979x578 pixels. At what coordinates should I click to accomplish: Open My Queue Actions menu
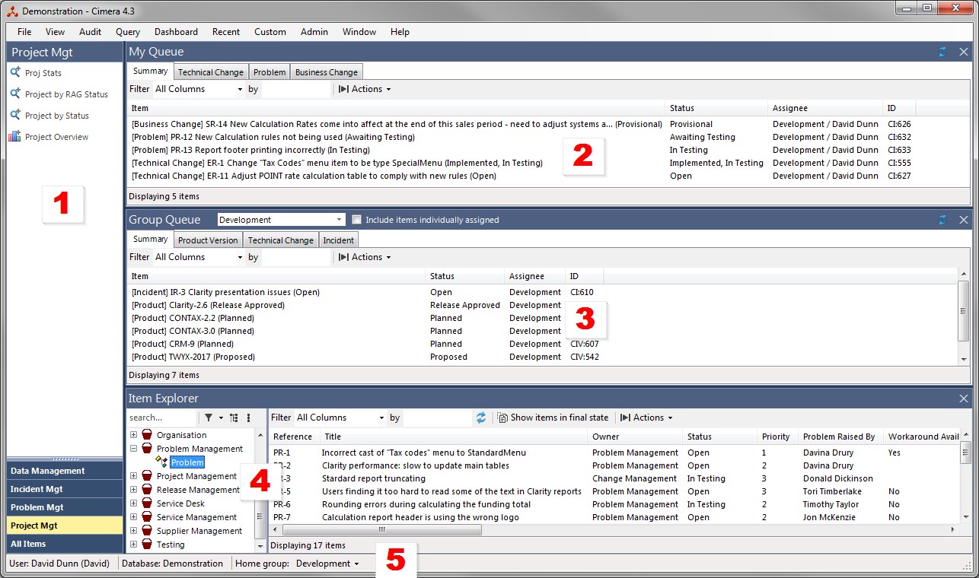click(x=365, y=89)
